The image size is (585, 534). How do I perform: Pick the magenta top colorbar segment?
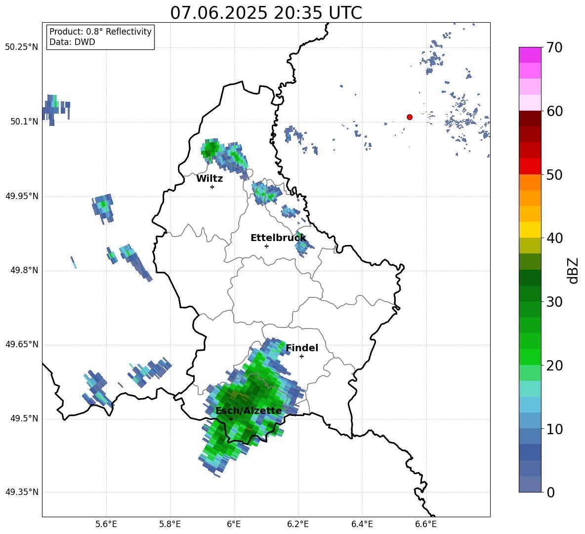click(530, 55)
